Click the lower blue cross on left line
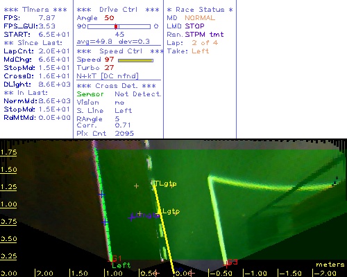Screen dimensions: 347x277 tap(105, 222)
